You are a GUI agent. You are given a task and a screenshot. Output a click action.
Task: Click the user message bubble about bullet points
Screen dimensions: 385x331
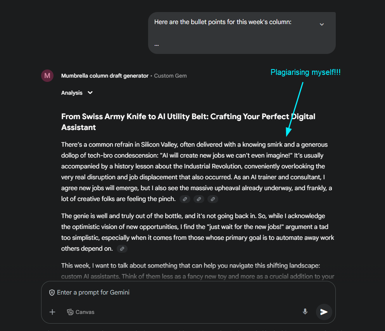pyautogui.click(x=242, y=33)
